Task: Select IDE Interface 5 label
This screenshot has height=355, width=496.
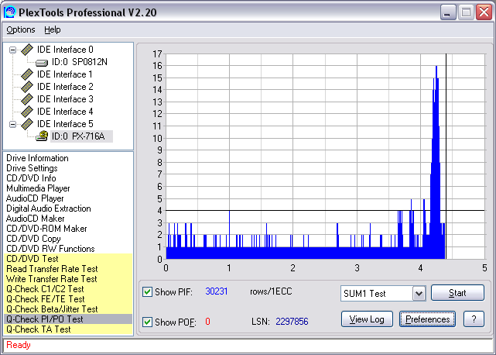Action: click(x=65, y=124)
